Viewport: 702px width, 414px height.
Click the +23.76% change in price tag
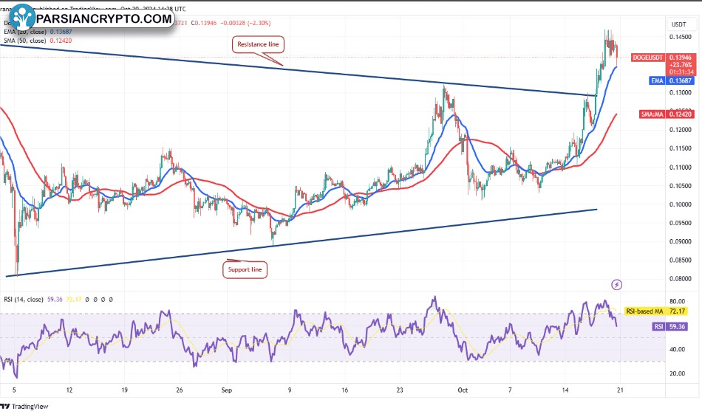[681, 65]
